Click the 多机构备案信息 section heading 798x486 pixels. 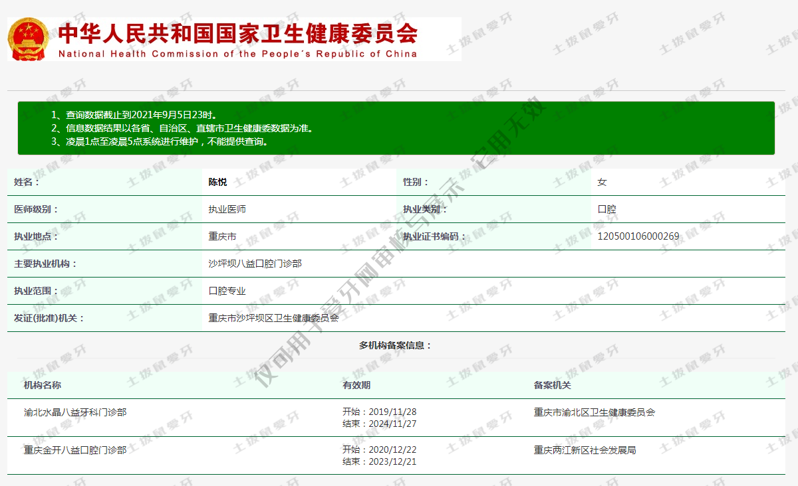click(395, 345)
